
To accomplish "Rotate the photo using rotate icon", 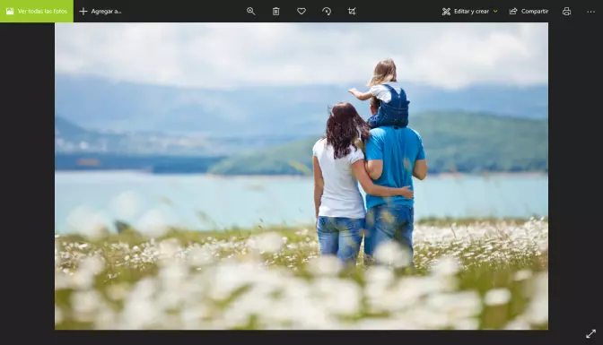I will [x=327, y=11].
